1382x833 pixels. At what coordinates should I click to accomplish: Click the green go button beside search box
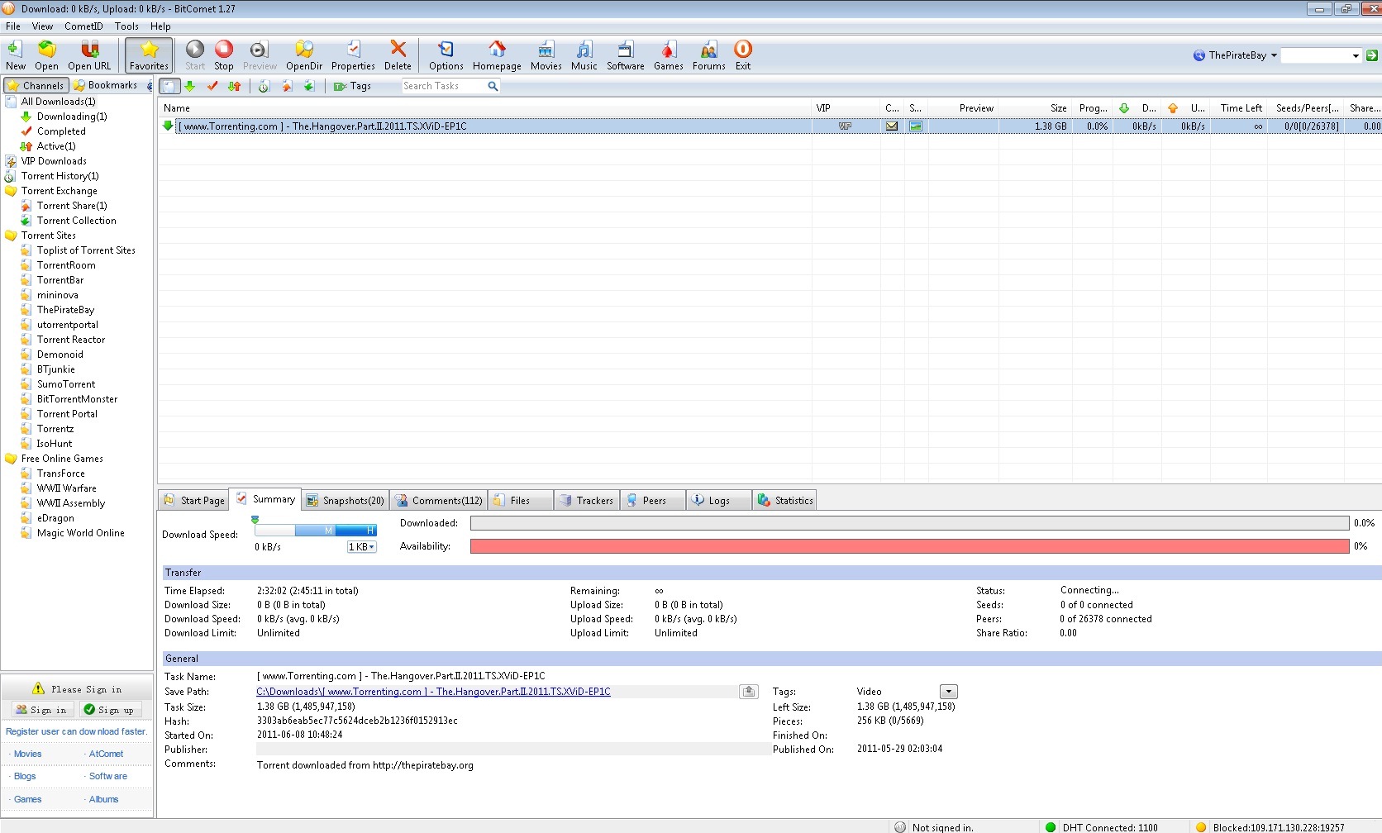click(1372, 55)
